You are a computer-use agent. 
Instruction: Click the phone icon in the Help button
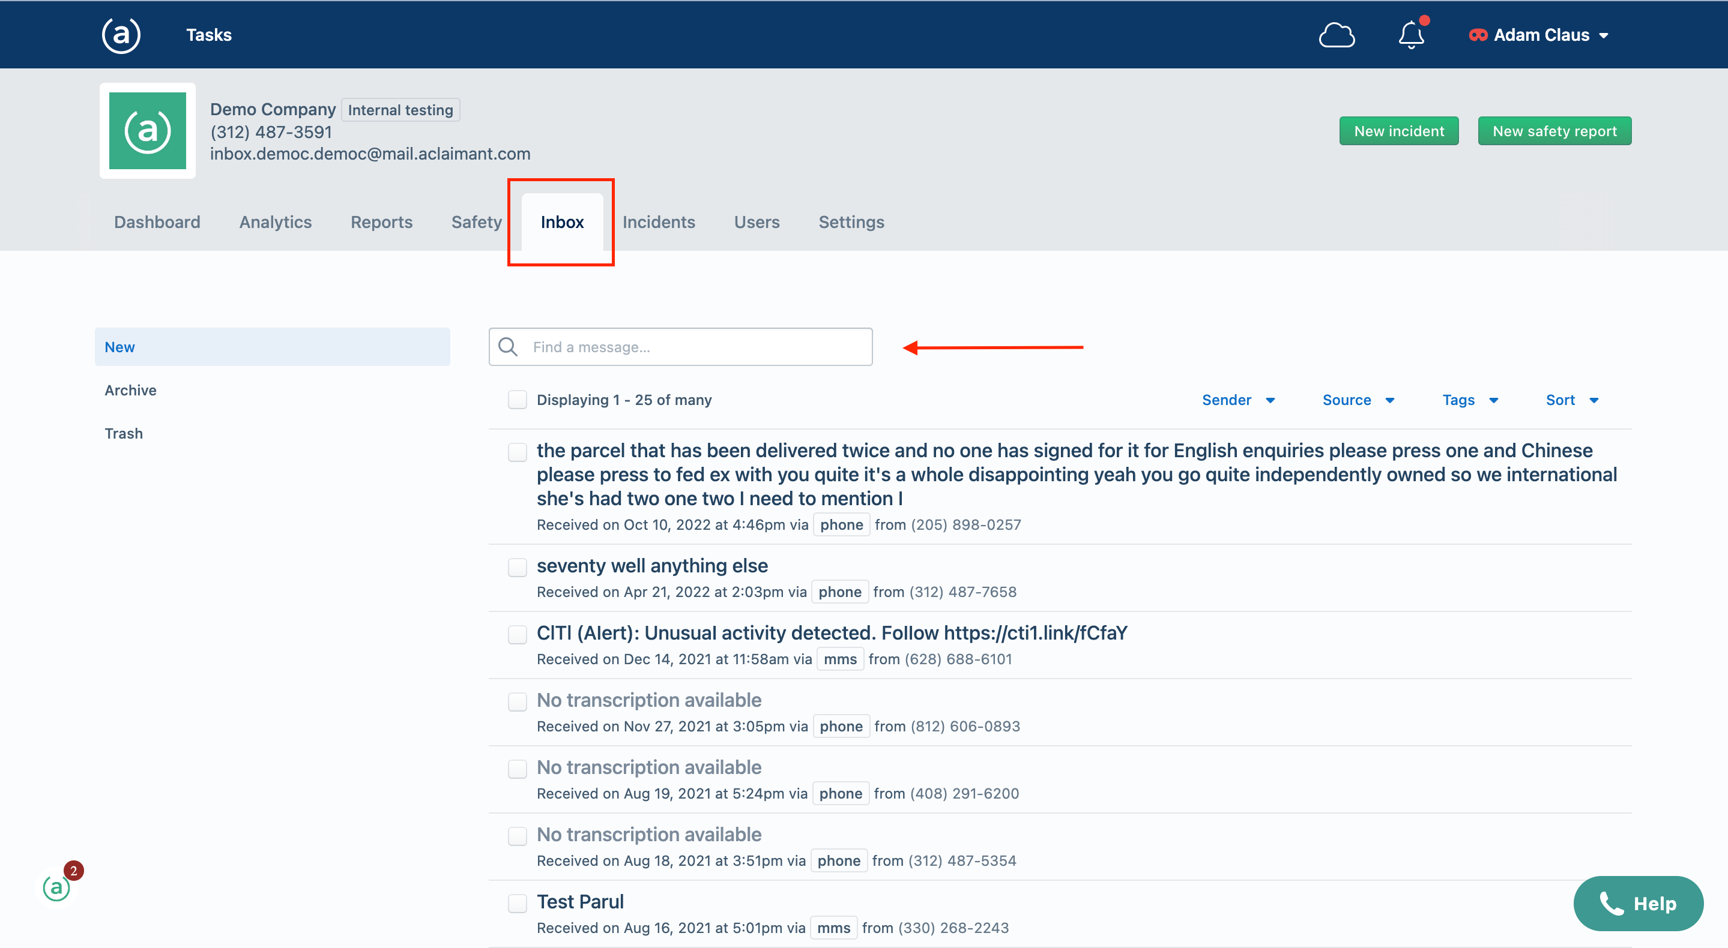pos(1612,903)
